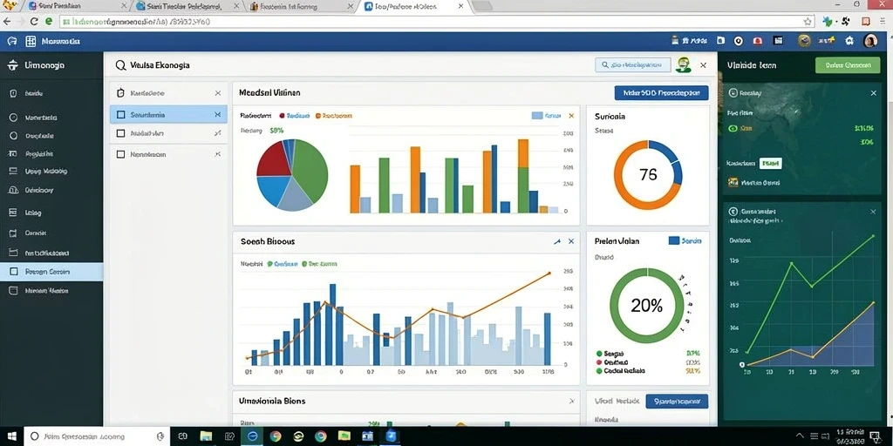Click the magnifier icon beside Veulsa Ekonogia
The image size is (893, 446).
(120, 65)
